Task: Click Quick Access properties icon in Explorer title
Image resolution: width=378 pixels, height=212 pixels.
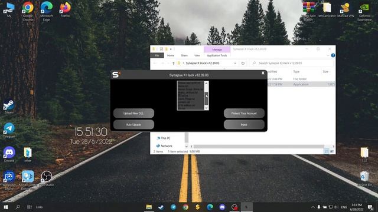Action: (x=161, y=49)
